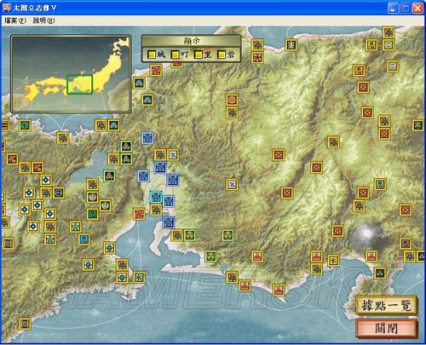Select the topmost light-blue castle marker

[147, 138]
